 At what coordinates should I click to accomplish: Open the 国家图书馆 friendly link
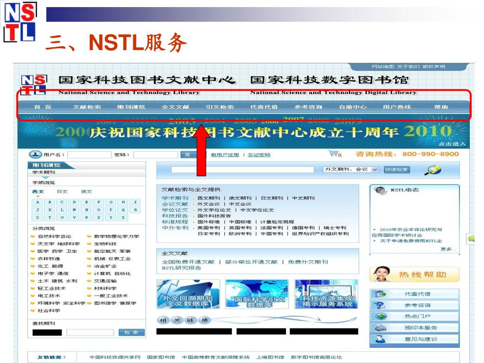(161, 357)
